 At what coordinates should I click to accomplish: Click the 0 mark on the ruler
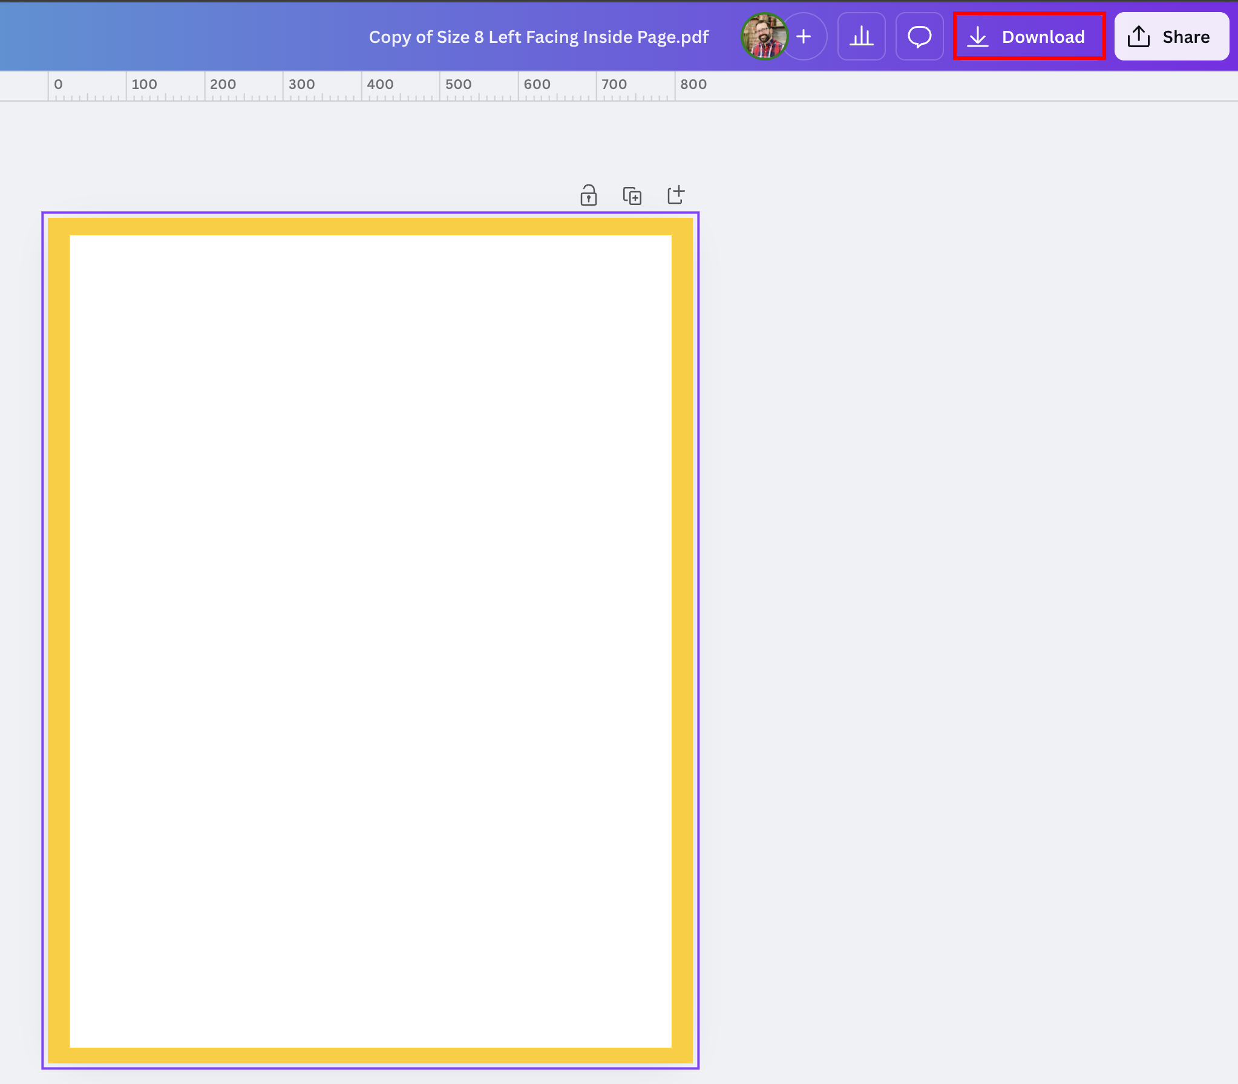click(58, 85)
